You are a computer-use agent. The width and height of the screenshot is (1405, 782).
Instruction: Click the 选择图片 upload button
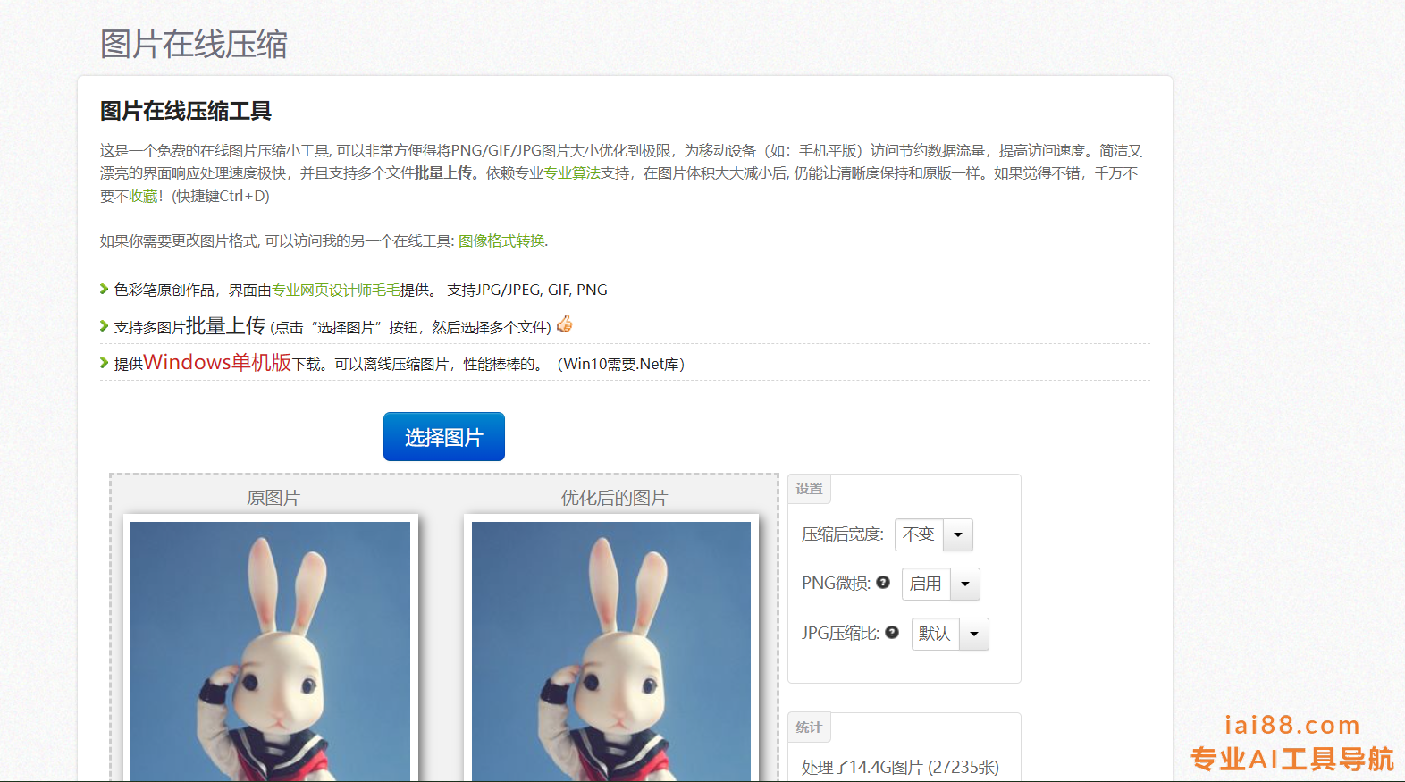click(444, 437)
